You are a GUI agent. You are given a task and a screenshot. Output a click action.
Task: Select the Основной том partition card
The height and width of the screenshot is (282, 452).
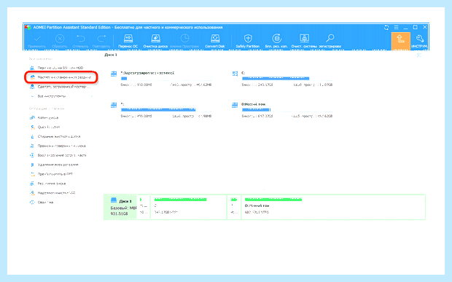[x=282, y=110]
